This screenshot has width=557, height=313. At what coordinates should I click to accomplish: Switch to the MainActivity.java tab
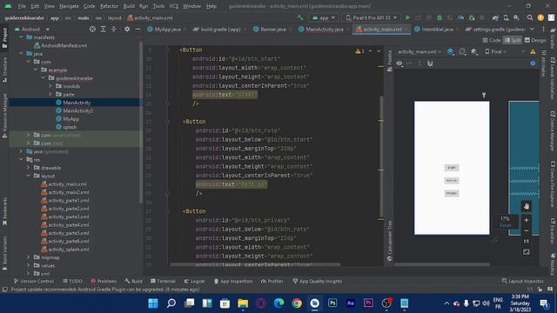(x=321, y=29)
